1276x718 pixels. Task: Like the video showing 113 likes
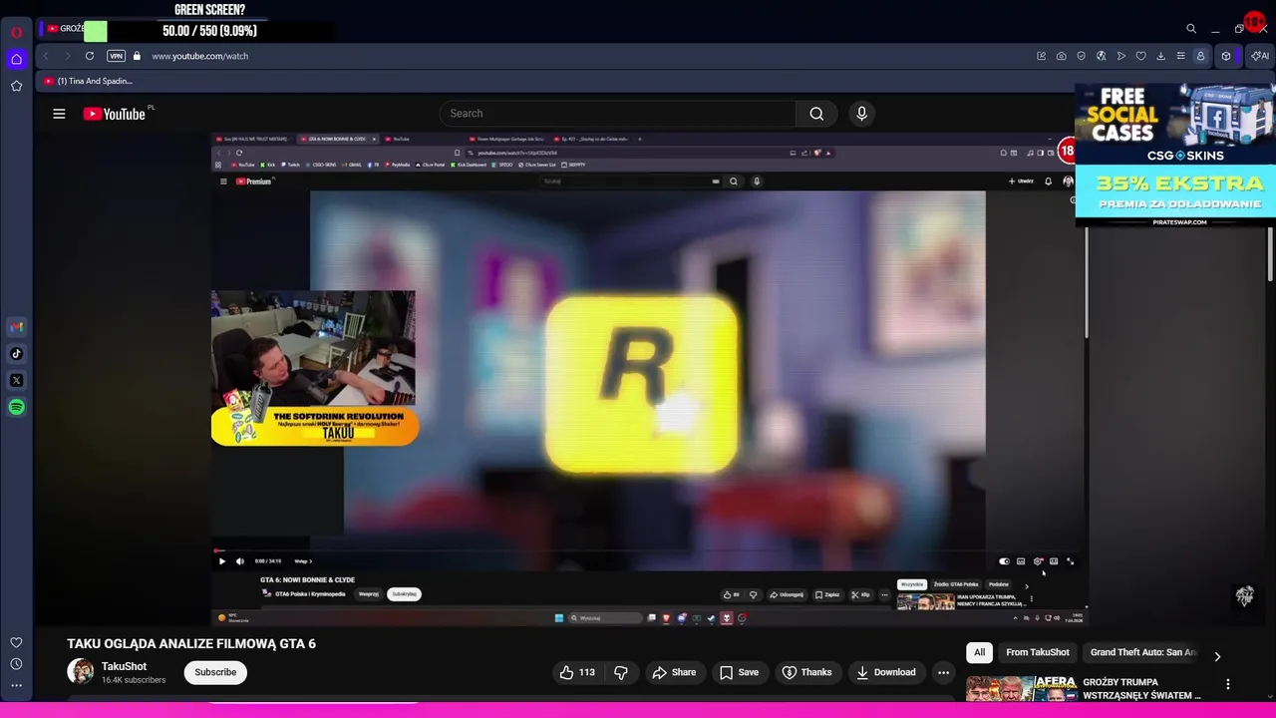point(577,672)
